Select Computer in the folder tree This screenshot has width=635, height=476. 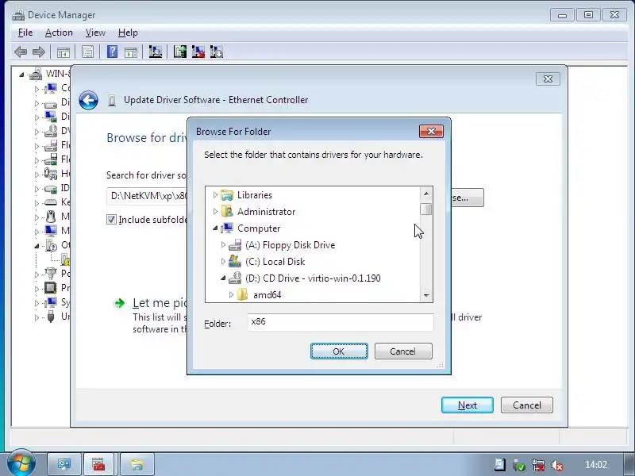(259, 228)
